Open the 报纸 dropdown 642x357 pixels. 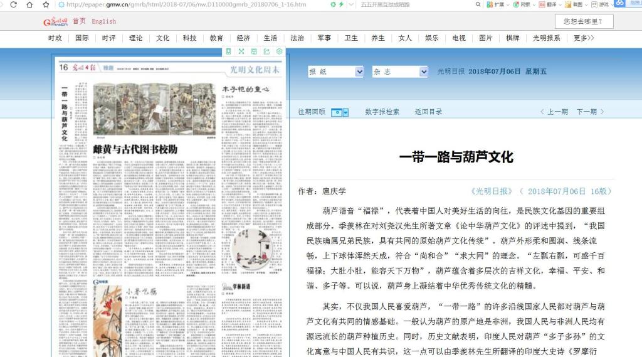(335, 72)
